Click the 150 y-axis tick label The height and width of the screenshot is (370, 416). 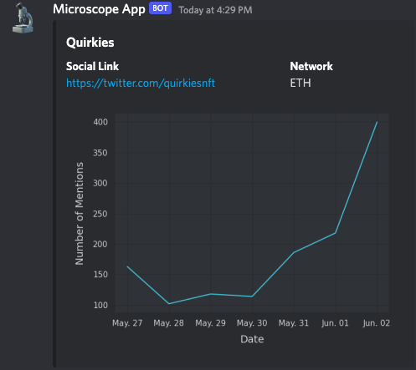tap(100, 275)
